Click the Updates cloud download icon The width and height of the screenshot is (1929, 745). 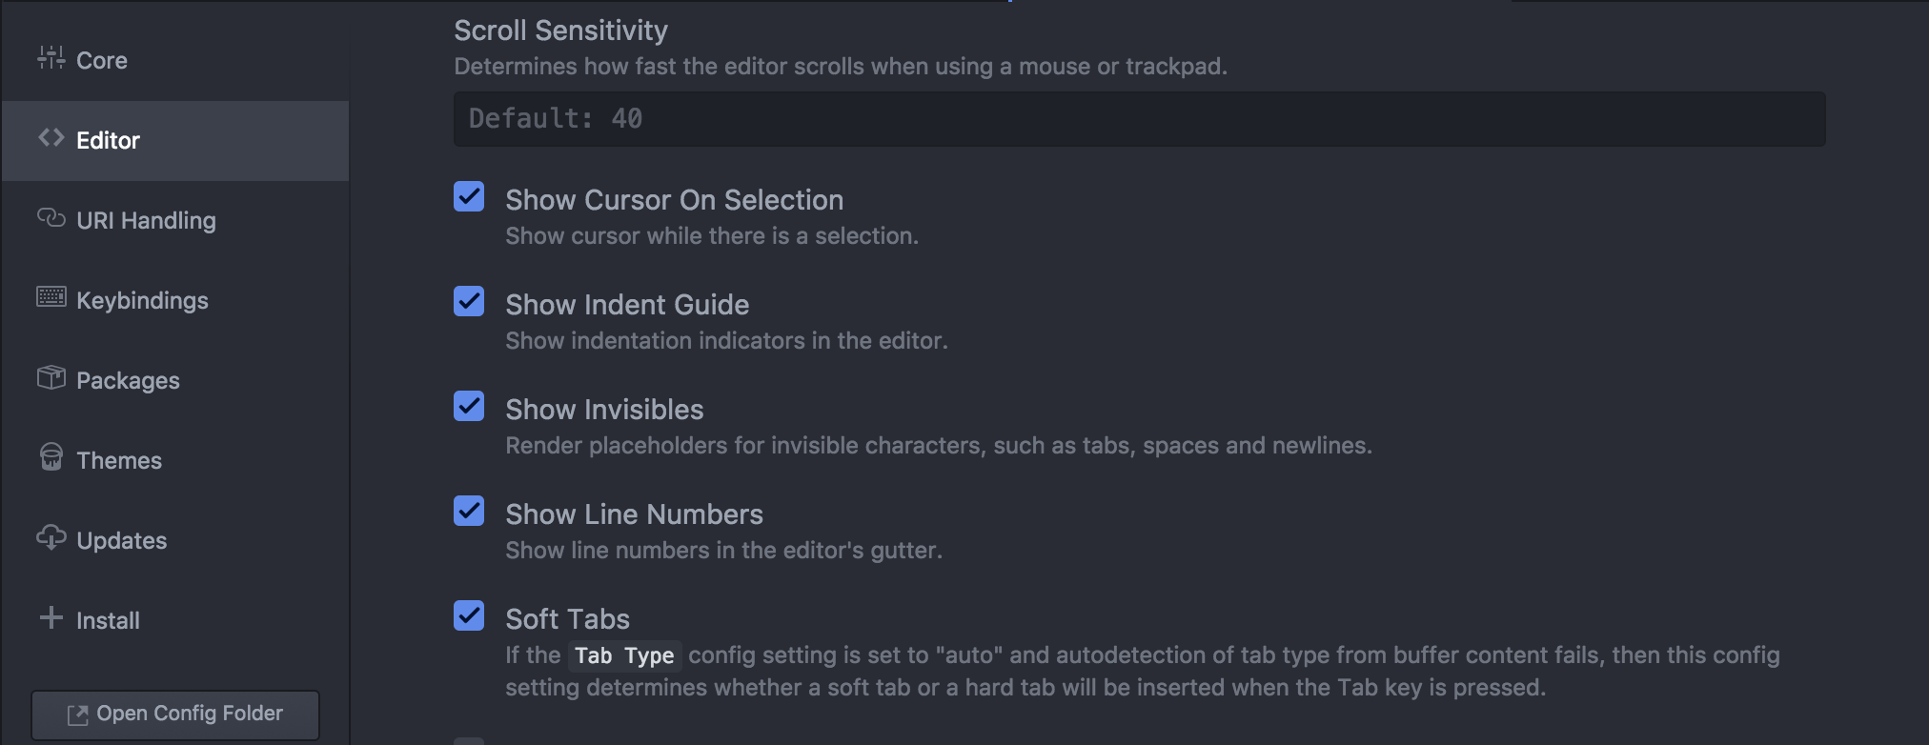(51, 537)
